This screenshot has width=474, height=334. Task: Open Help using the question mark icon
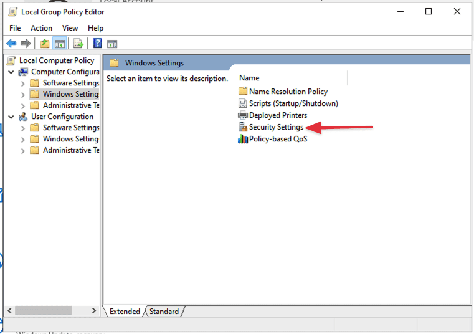98,44
